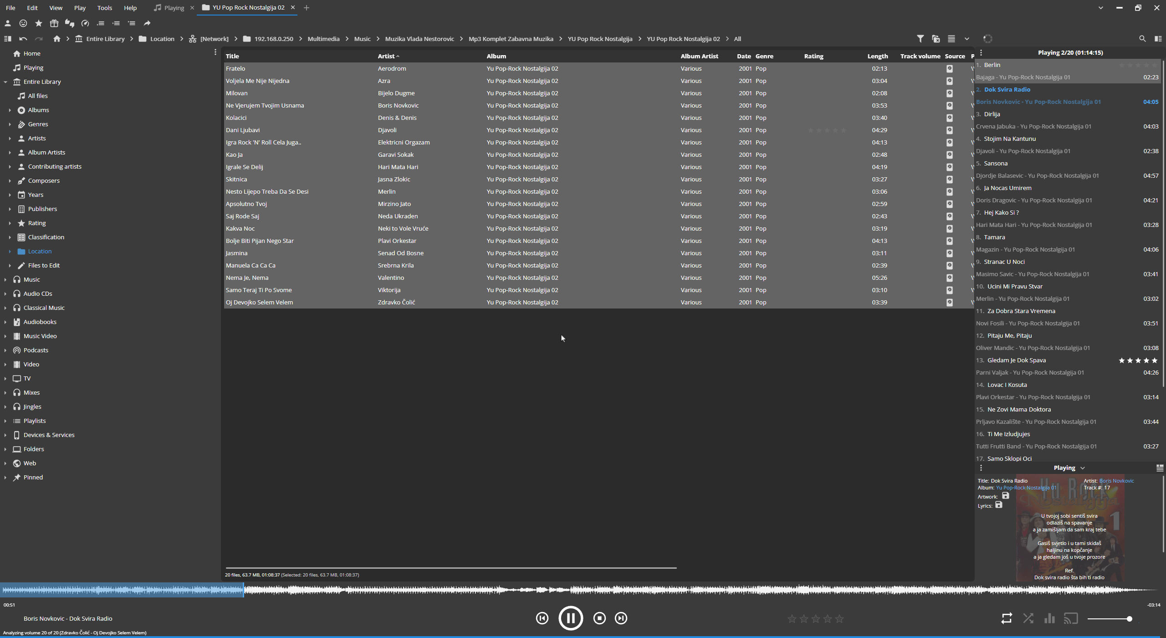Screen dimensions: 1166x638
Task: Open the view options dropdown chevron
Action: point(967,39)
